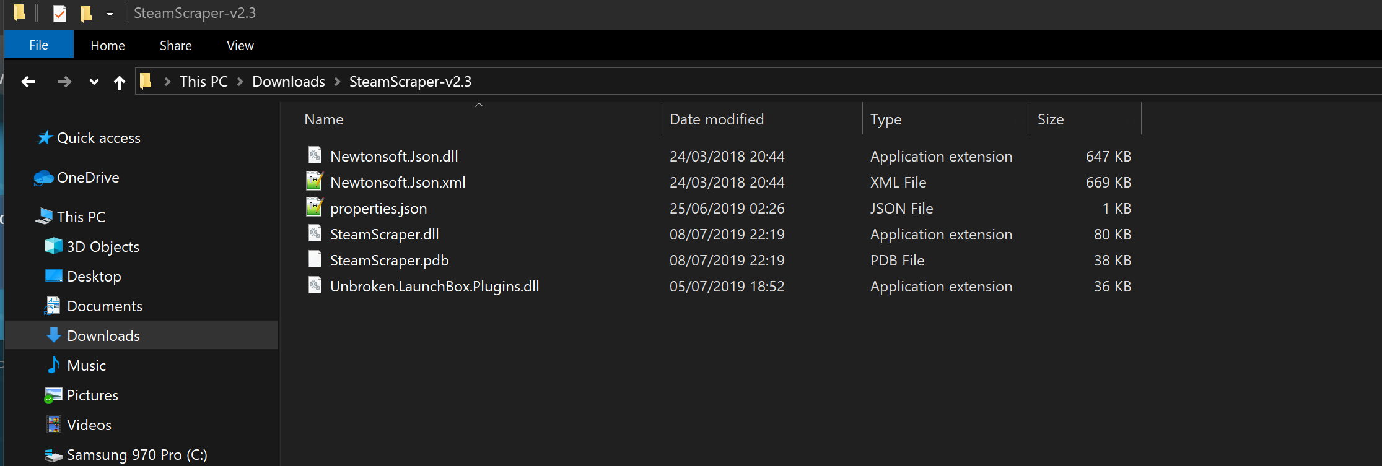1382x466 pixels.
Task: Open Desktop folder in sidebar
Action: (94, 276)
